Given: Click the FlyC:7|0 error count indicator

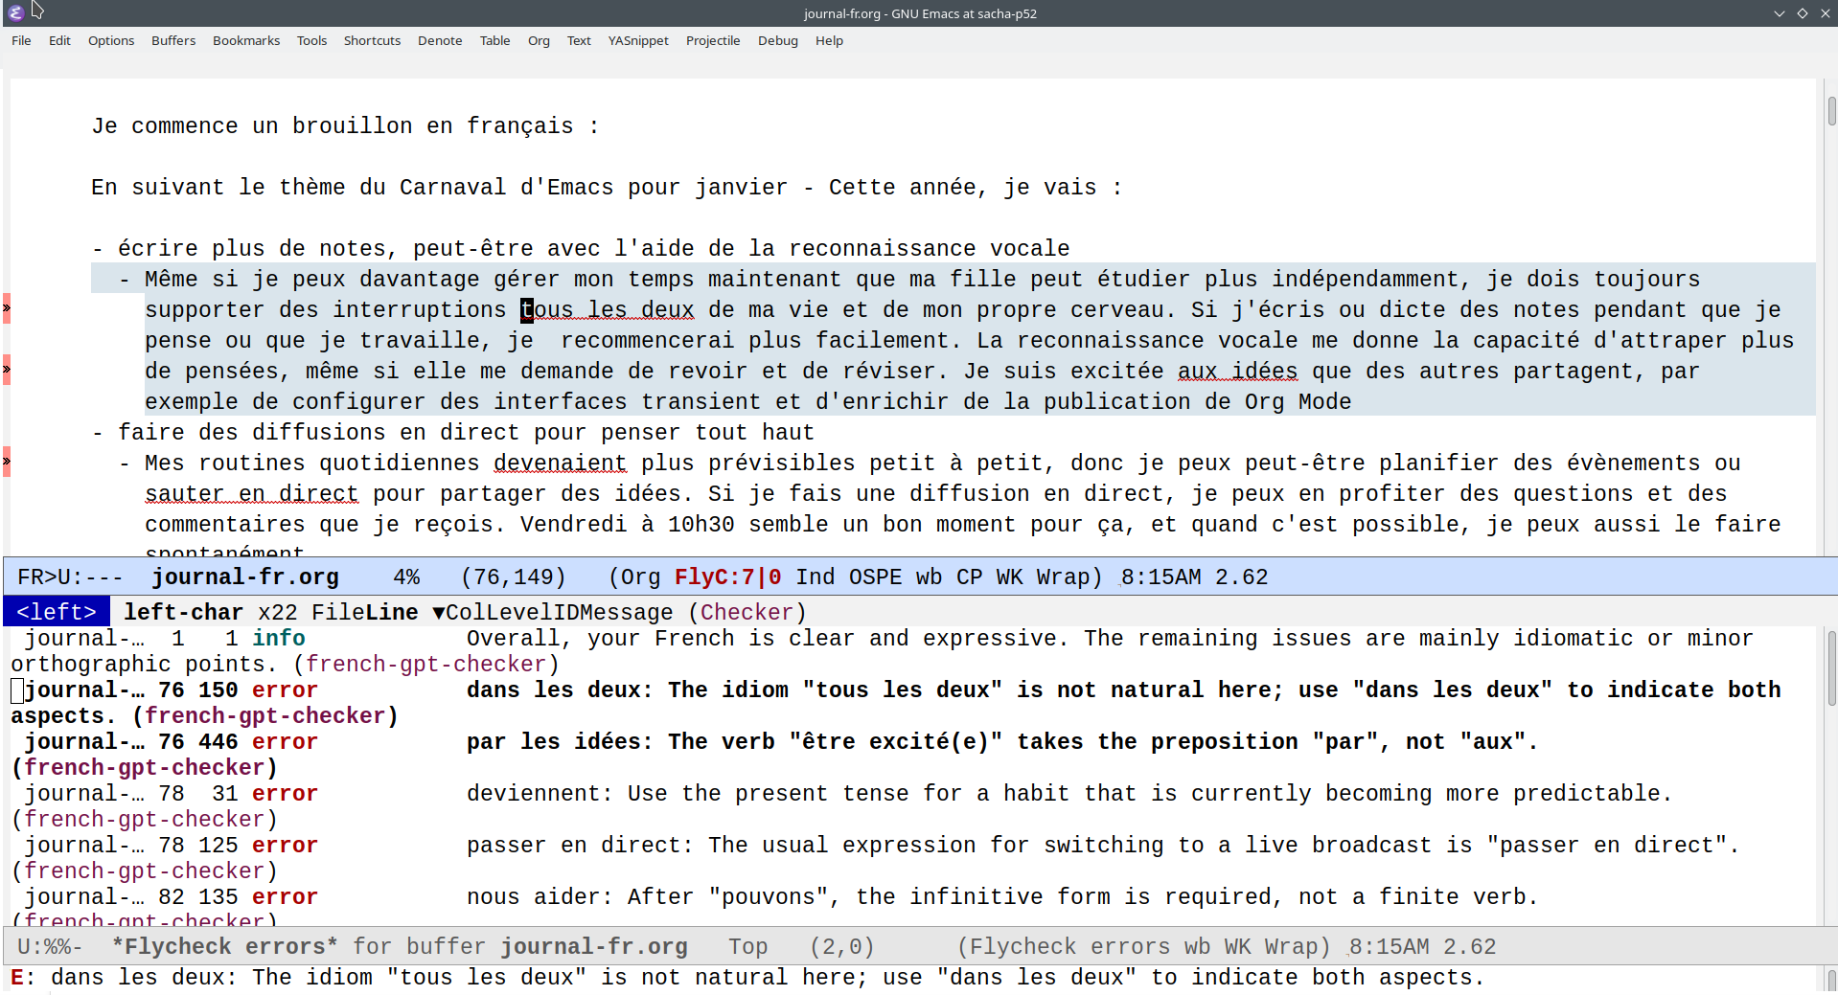Looking at the screenshot, I should pos(726,577).
